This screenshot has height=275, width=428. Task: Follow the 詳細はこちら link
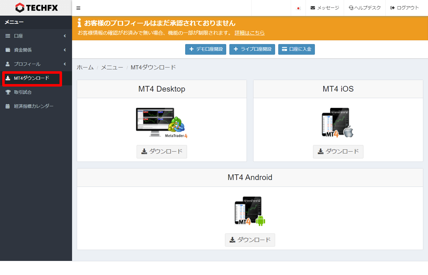249,33
